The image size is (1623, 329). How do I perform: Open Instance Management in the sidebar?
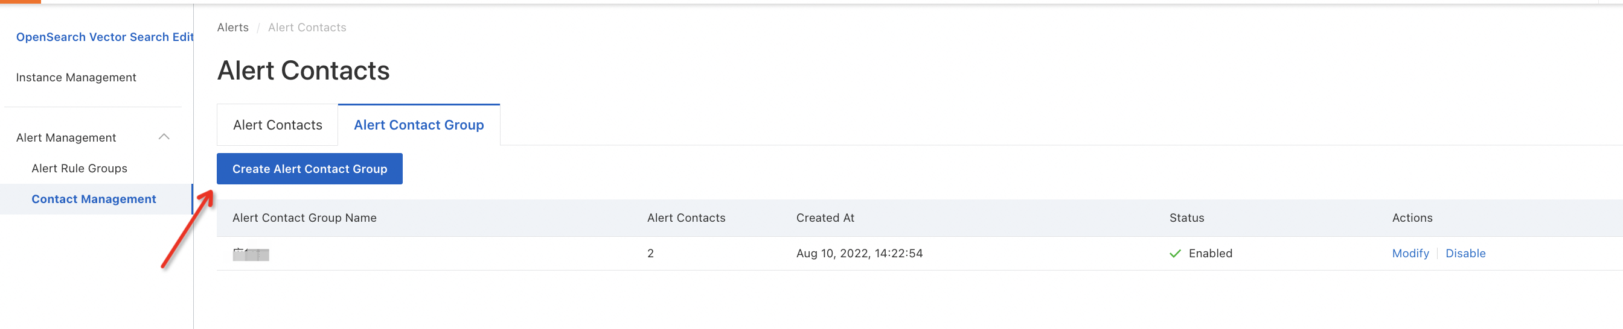(x=75, y=77)
